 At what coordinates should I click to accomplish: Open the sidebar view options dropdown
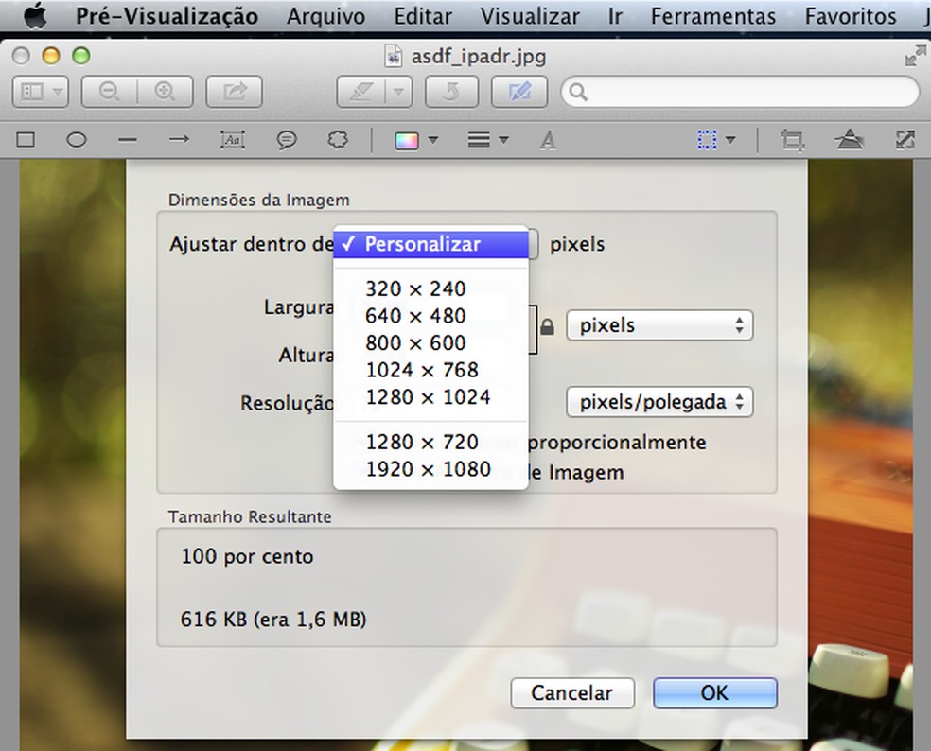tap(41, 92)
